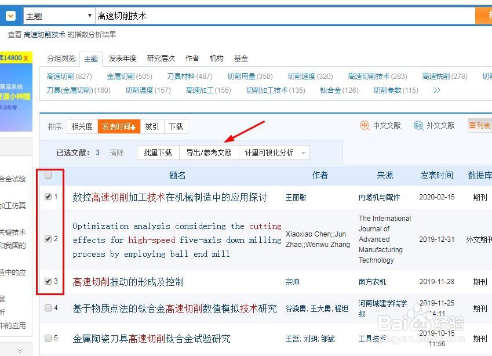The image size is (492, 356).
Task: Check the checkbox for result 4 on 钛合金
Action: [48, 308]
